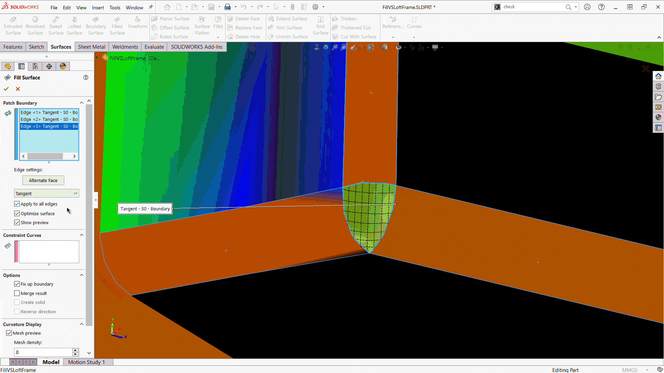
Task: Open the Tangent edge setting dropdown
Action: coord(76,193)
